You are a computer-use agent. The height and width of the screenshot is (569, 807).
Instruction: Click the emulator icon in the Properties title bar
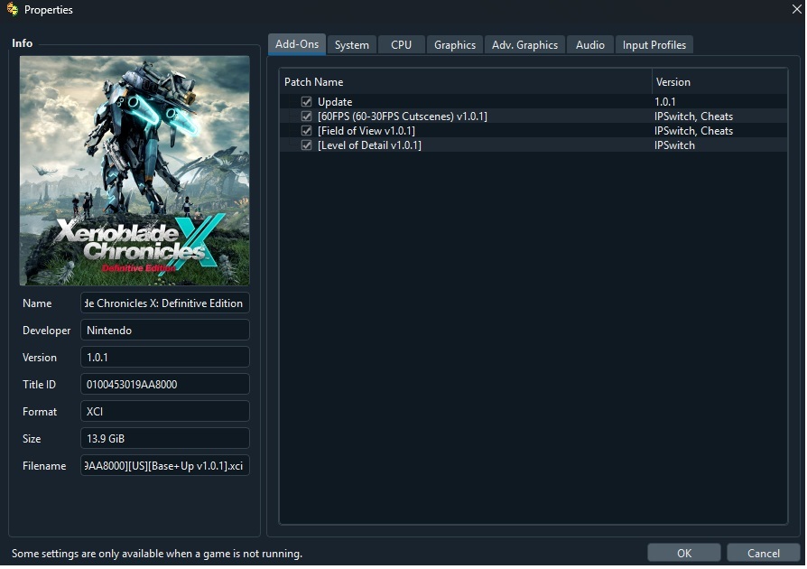[x=13, y=9]
